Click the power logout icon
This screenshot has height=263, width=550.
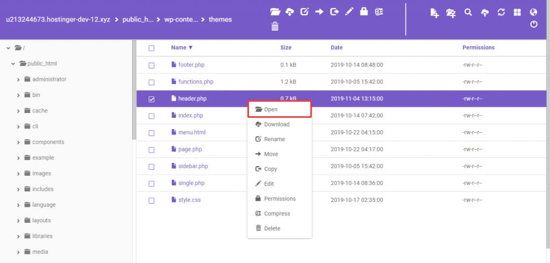coord(534,24)
